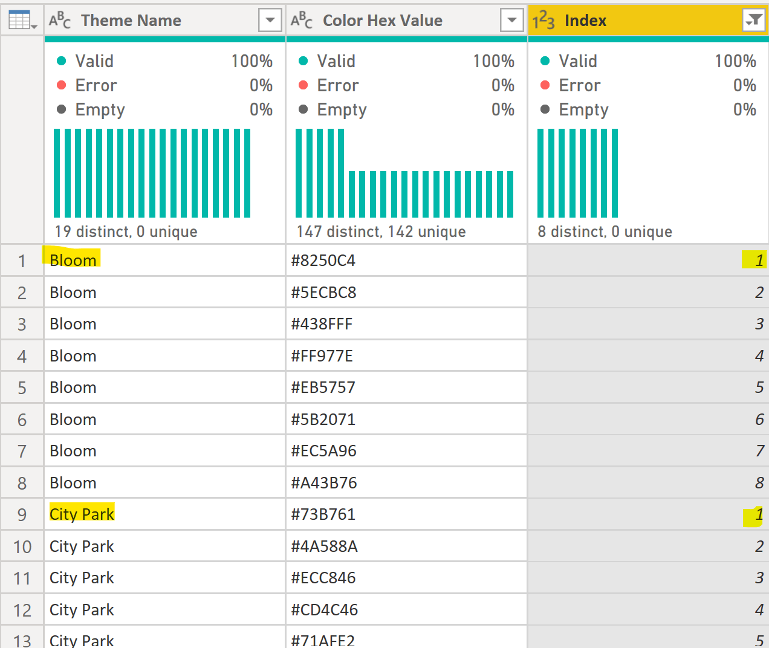Click Empty 0% in Index profile

[x=648, y=109]
